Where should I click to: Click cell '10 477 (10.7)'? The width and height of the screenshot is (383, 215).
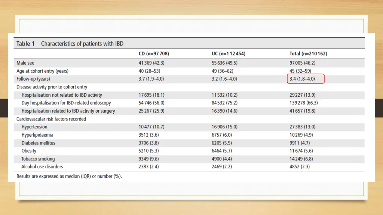click(x=151, y=127)
